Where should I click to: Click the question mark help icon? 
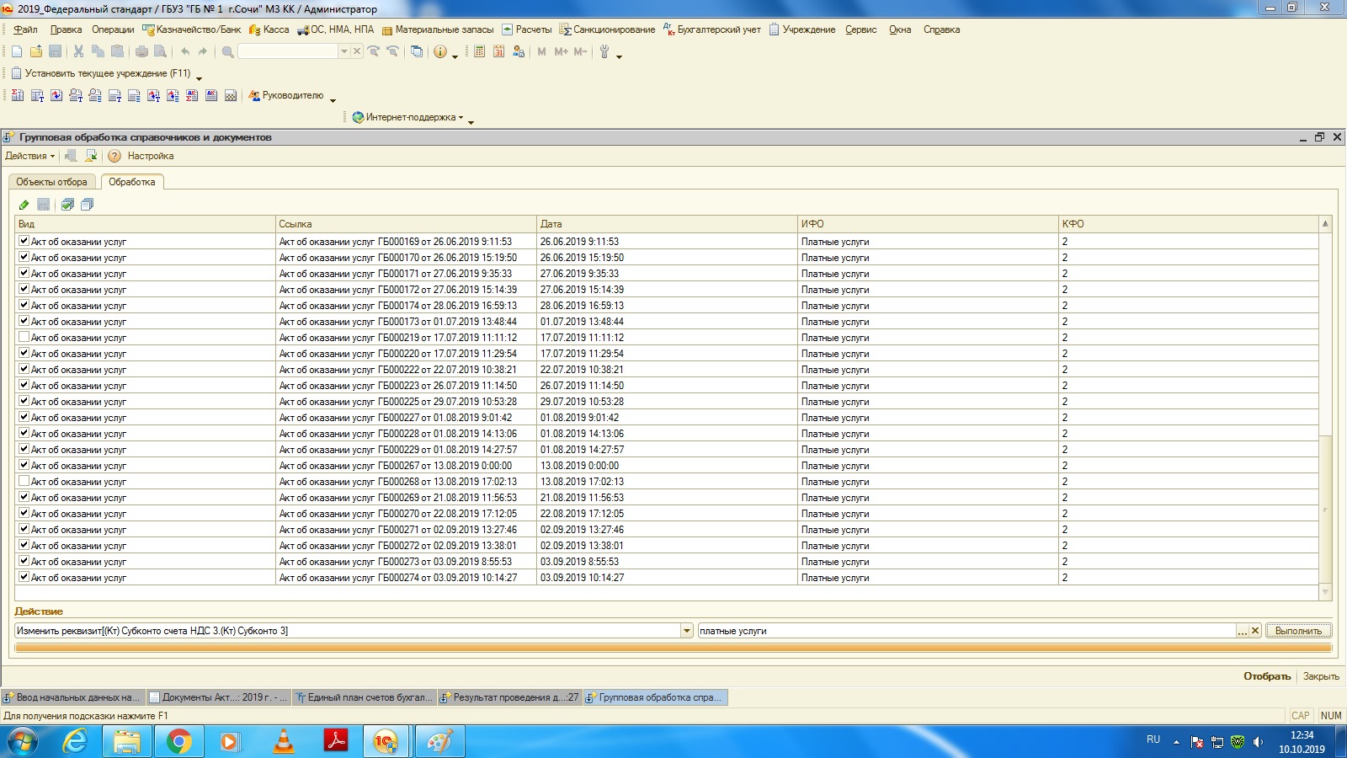[x=114, y=156]
